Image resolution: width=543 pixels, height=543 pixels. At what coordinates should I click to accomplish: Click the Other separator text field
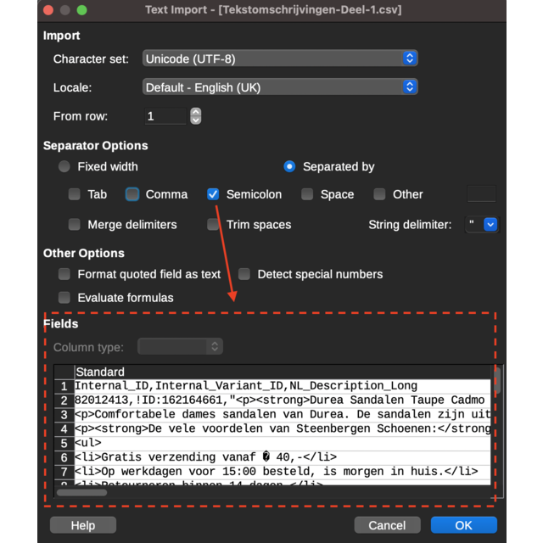[481, 194]
